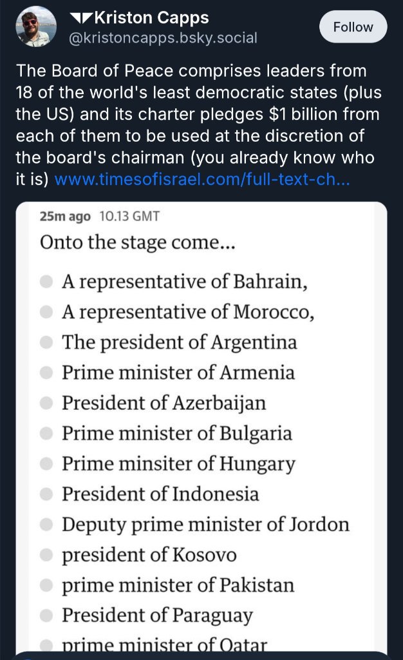403x660 pixels.
Task: Tap the bullet before the Hungary entry
Action: coord(46,463)
